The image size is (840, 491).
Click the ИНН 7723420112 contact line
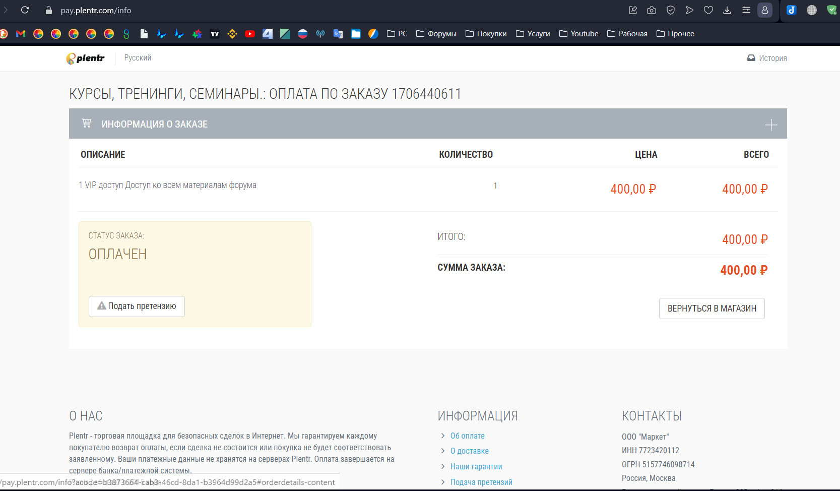click(x=651, y=450)
